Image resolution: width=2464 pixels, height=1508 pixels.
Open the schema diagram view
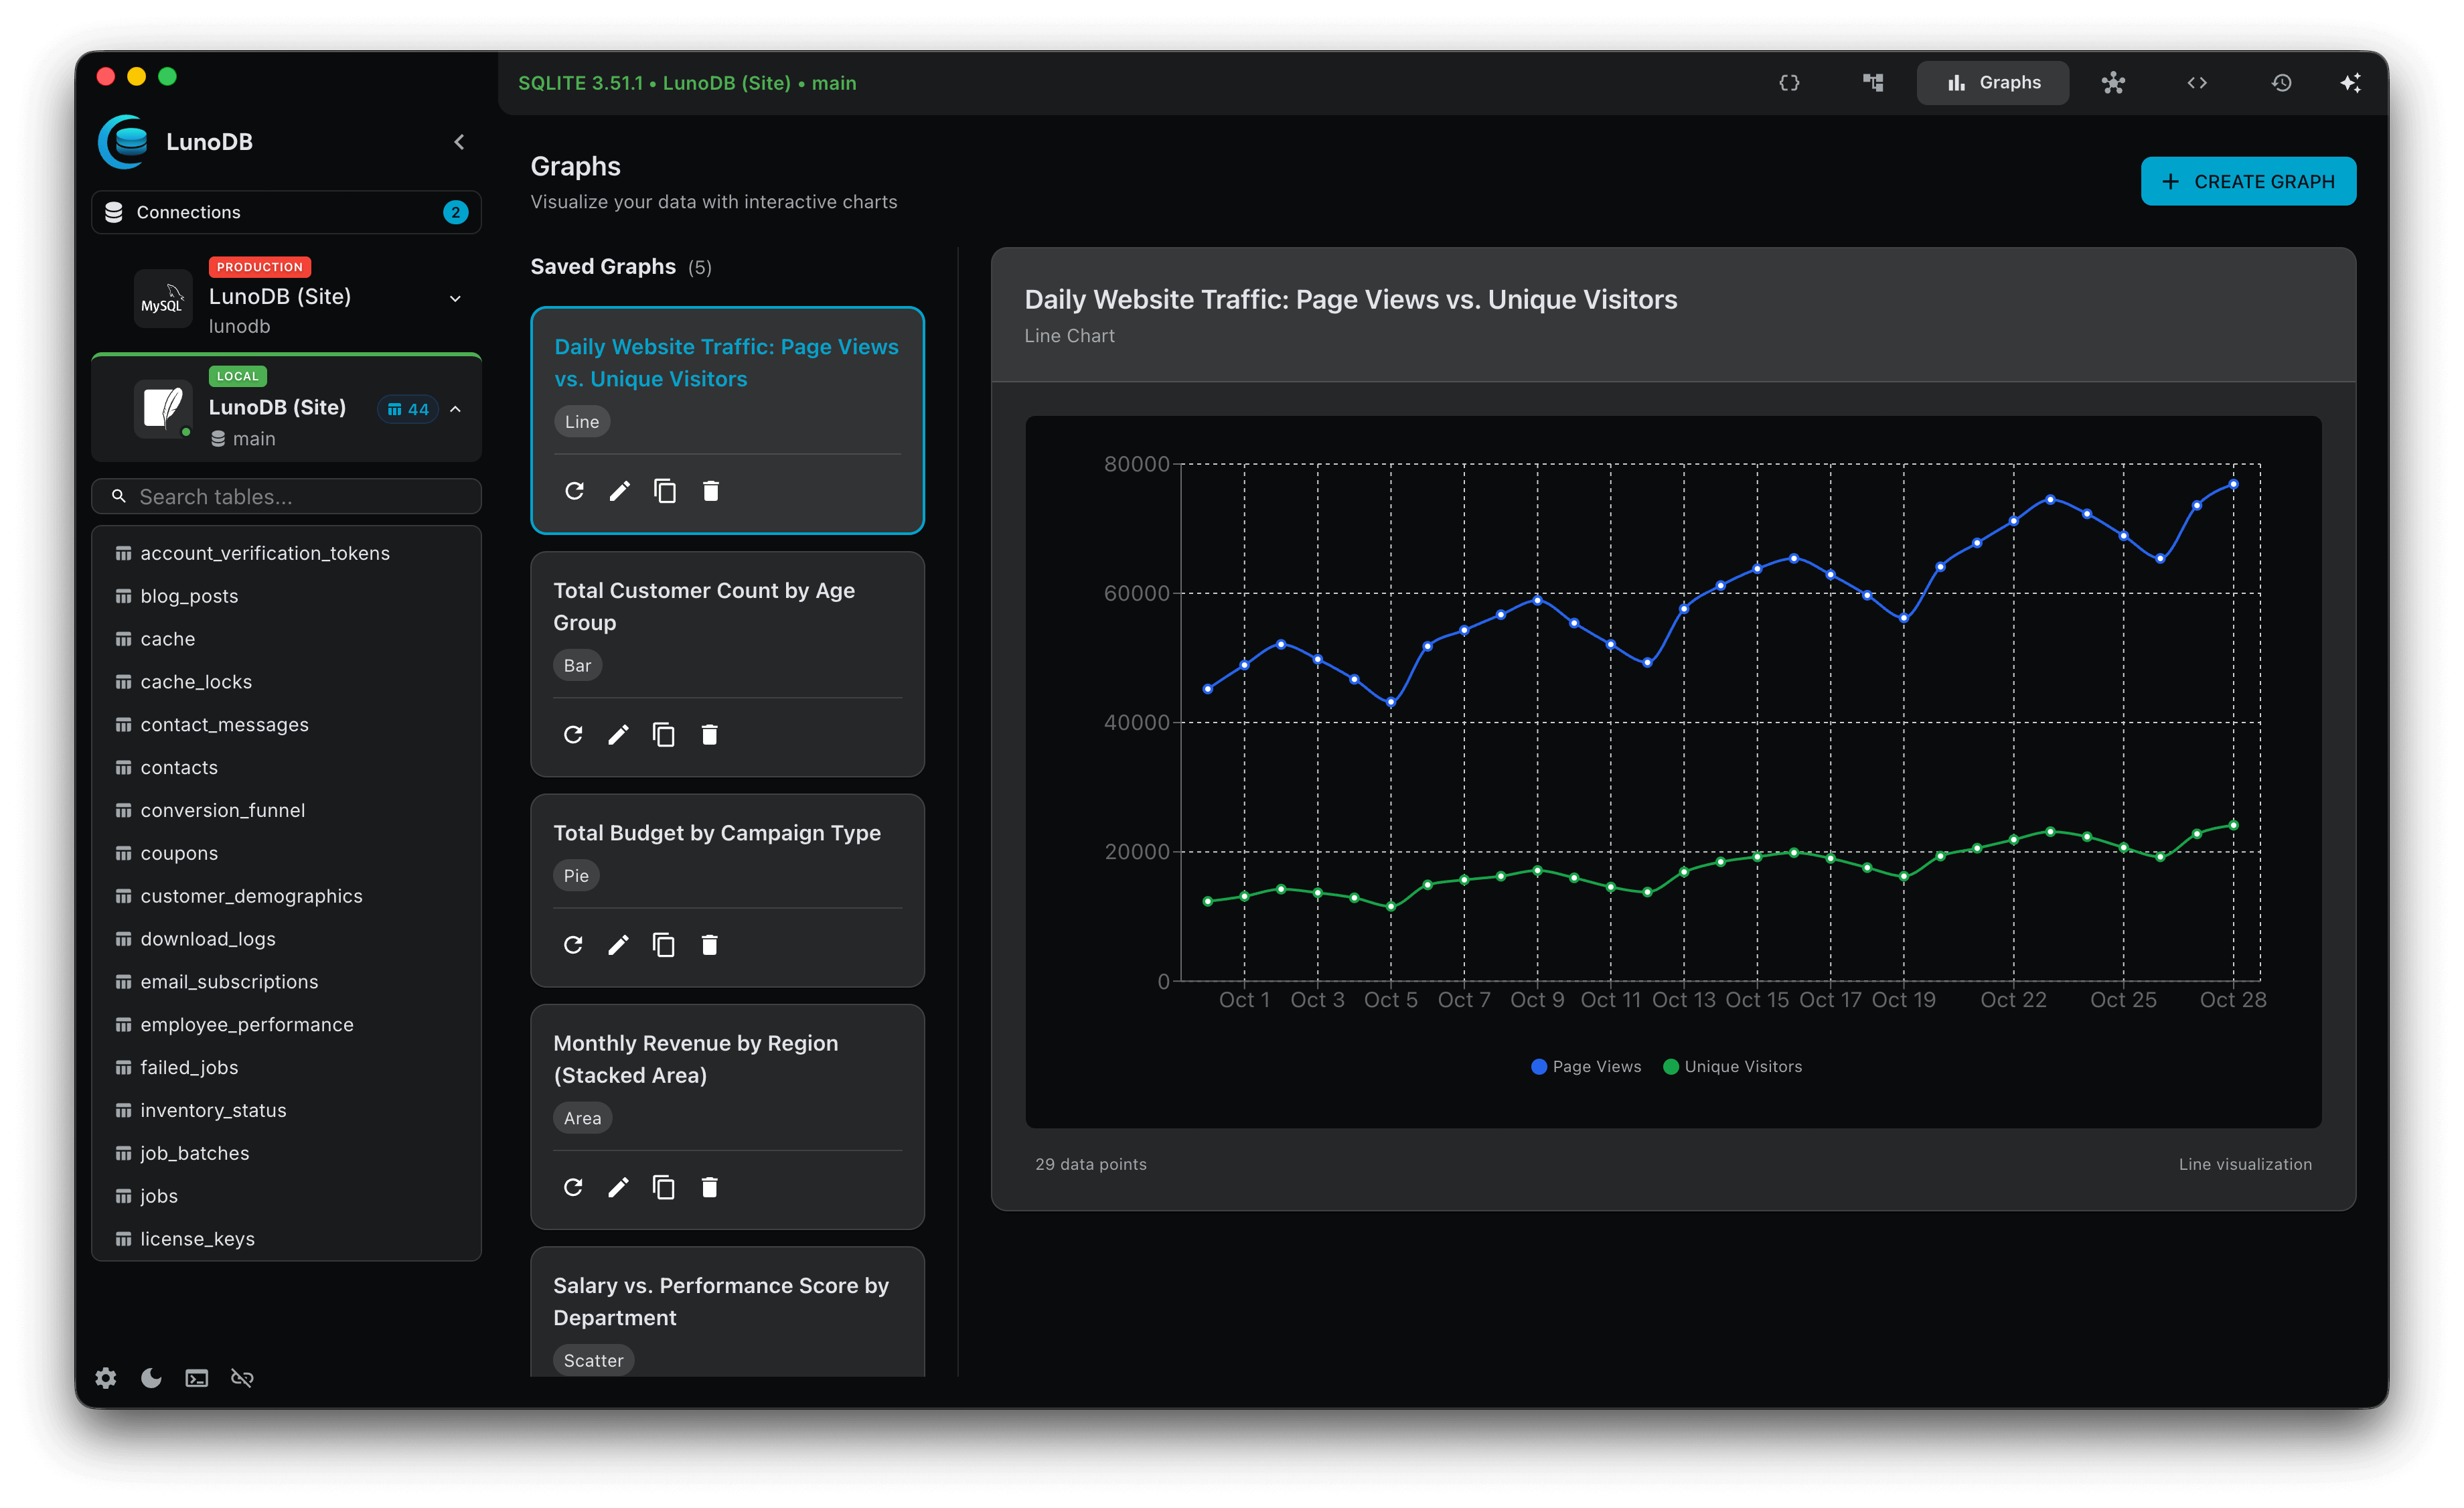[1872, 83]
